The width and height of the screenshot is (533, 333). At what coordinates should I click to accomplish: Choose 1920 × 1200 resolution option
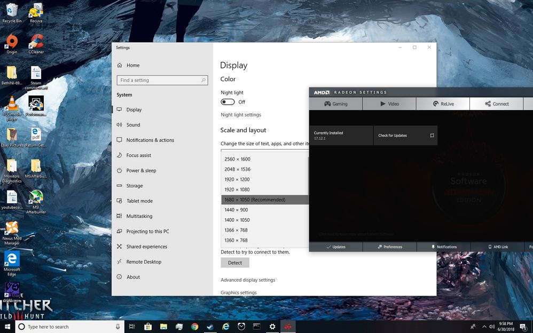(265, 179)
